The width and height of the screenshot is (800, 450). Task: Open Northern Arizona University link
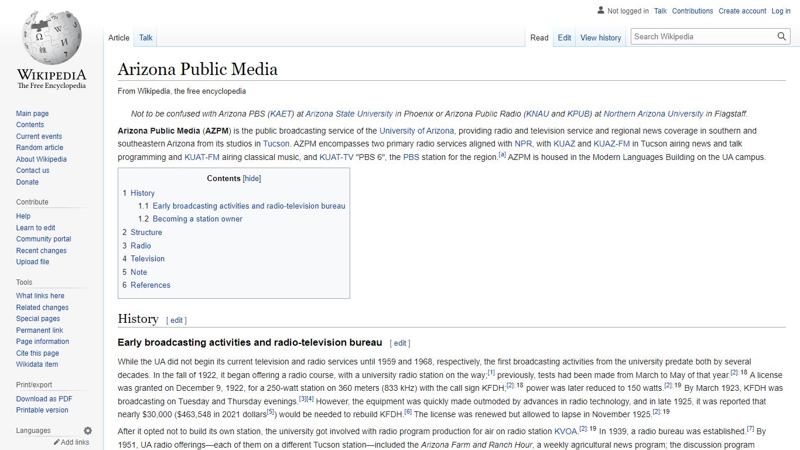654,114
